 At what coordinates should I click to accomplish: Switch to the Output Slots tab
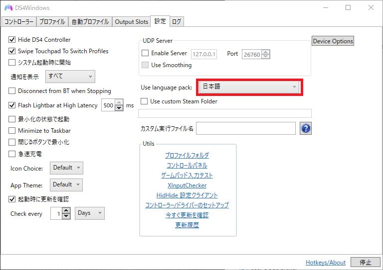pos(131,22)
